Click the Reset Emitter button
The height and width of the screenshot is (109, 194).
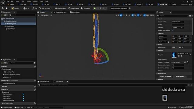(x=180, y=77)
